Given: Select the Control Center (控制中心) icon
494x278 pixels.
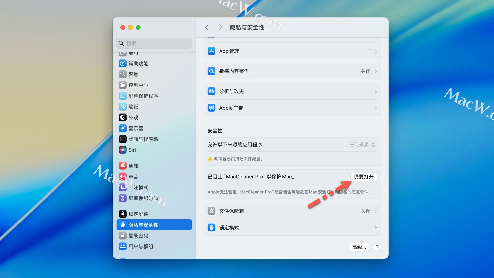Looking at the screenshot, I should pos(123,85).
